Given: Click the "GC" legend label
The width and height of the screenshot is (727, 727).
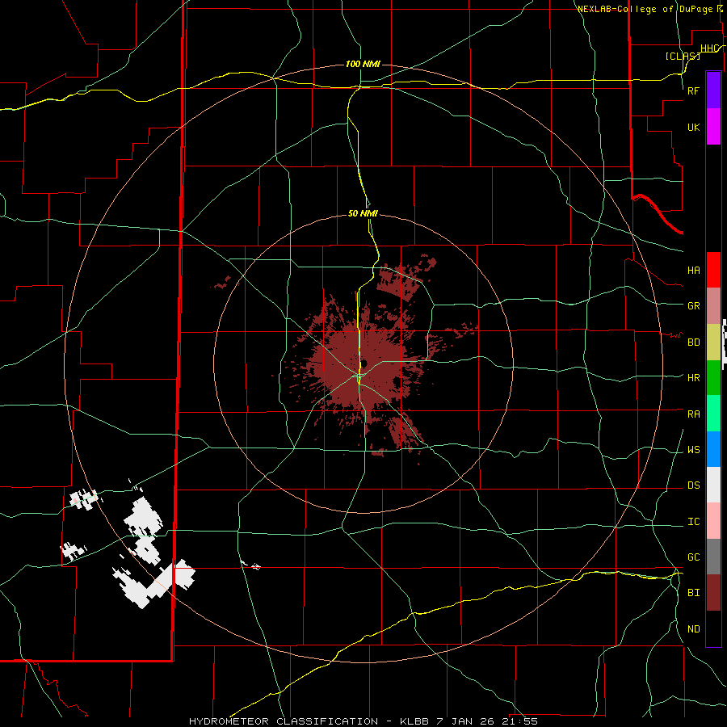Looking at the screenshot, I should [x=693, y=557].
